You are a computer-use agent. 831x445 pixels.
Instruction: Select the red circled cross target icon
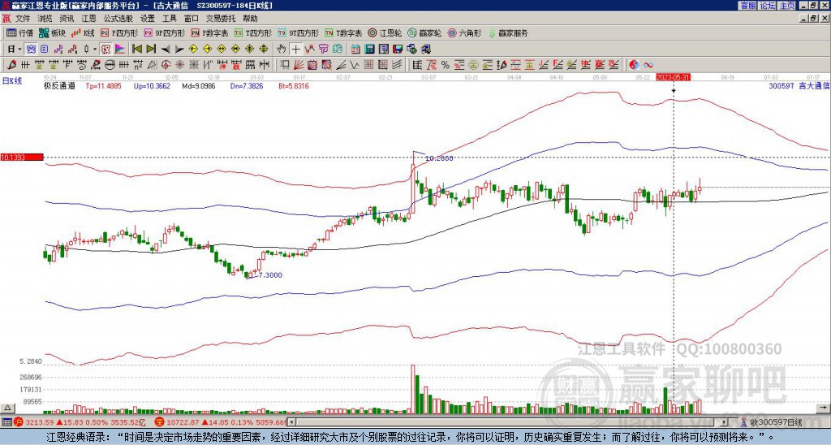166,65
